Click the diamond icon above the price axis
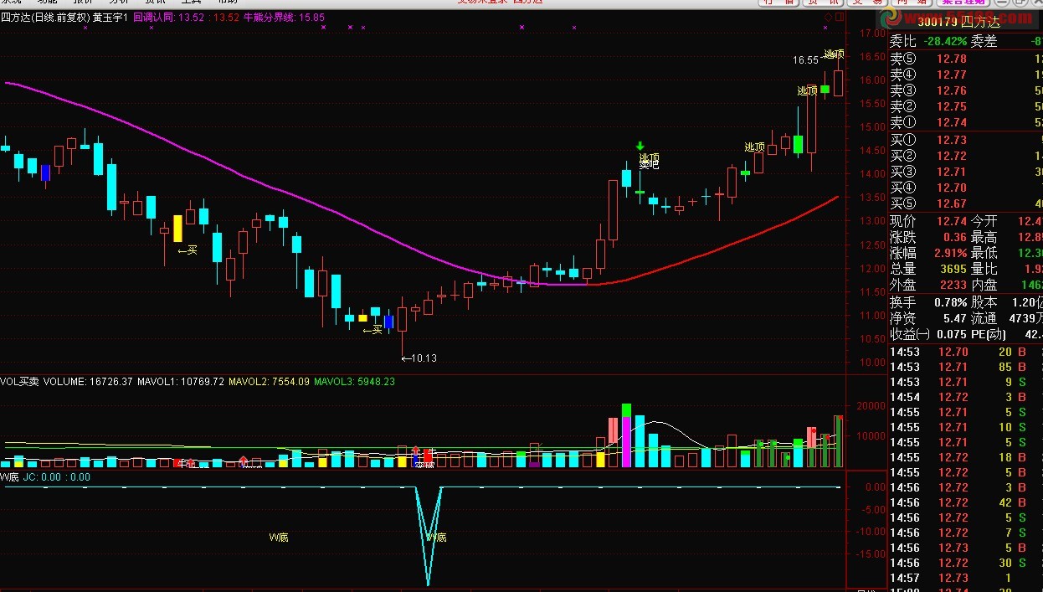 pos(829,17)
